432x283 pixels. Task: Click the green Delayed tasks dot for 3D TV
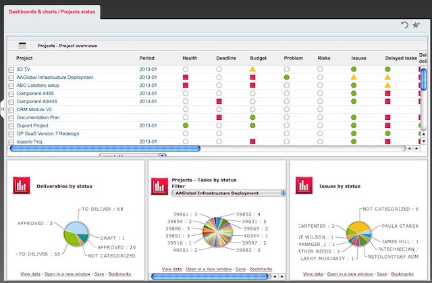(387, 69)
